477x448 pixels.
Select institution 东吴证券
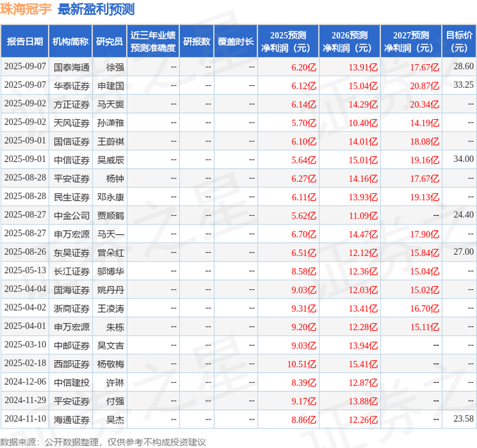72,253
